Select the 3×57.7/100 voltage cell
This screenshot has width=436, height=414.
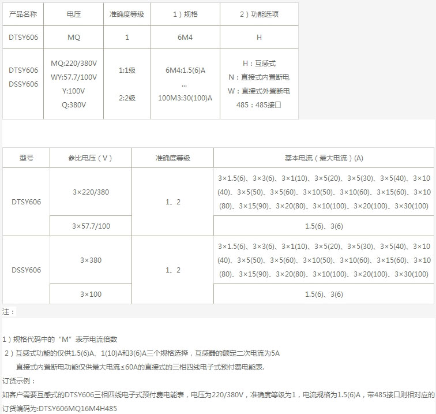(x=91, y=226)
